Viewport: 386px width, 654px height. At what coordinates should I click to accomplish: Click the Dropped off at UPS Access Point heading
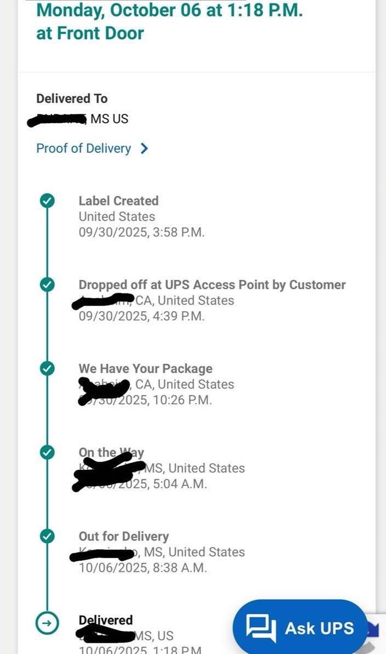[x=212, y=285]
